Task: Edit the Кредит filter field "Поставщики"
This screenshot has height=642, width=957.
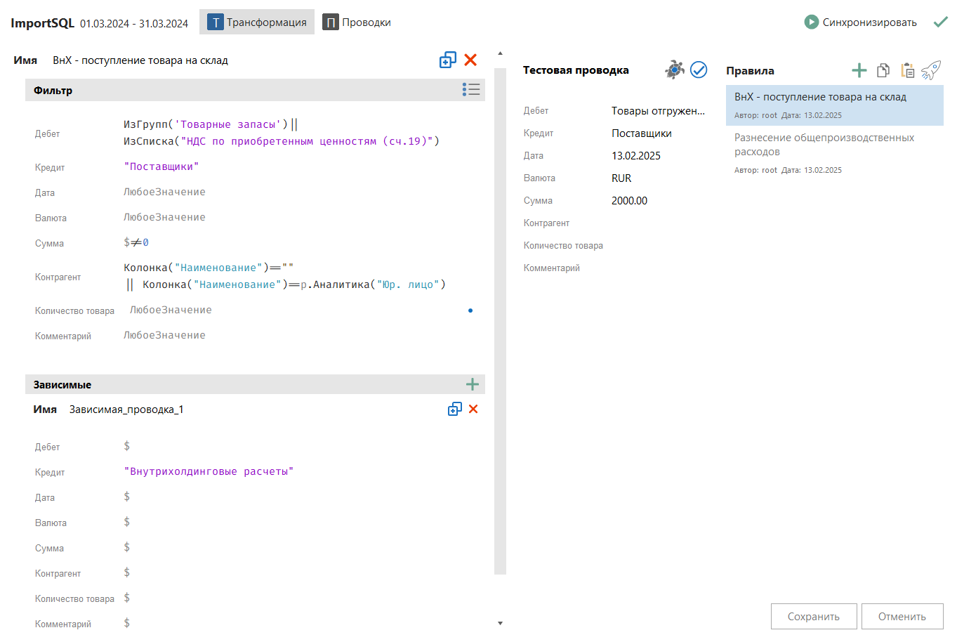Action: [x=161, y=166]
